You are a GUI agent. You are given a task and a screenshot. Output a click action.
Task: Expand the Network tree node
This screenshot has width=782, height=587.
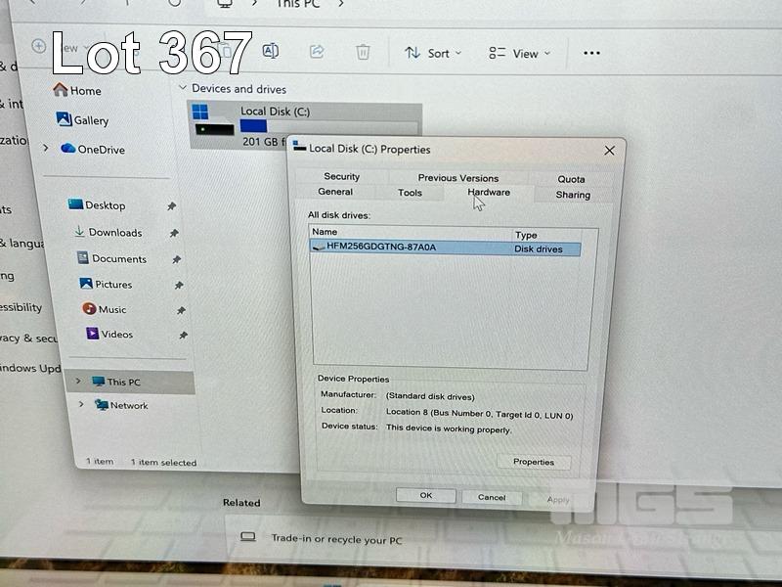coord(79,405)
